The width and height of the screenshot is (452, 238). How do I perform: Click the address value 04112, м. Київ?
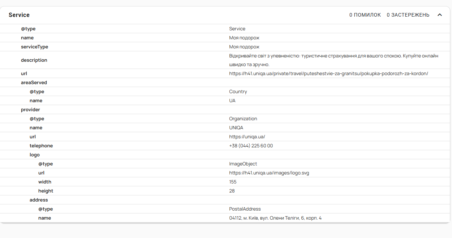[x=275, y=218]
